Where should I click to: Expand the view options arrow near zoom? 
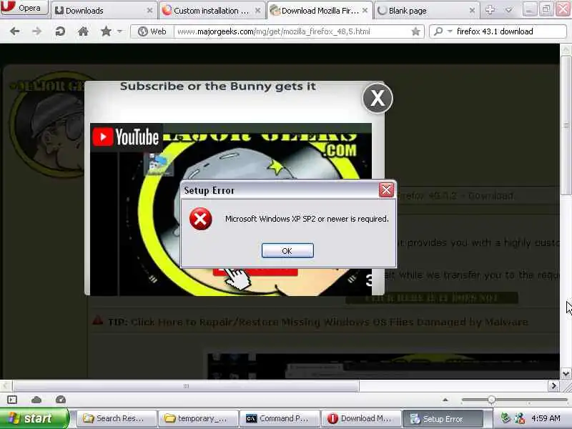click(x=445, y=400)
